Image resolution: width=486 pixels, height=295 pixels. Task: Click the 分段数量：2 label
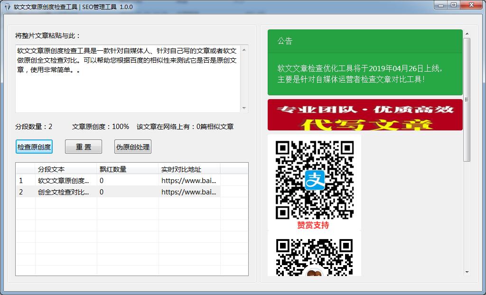coord(34,127)
